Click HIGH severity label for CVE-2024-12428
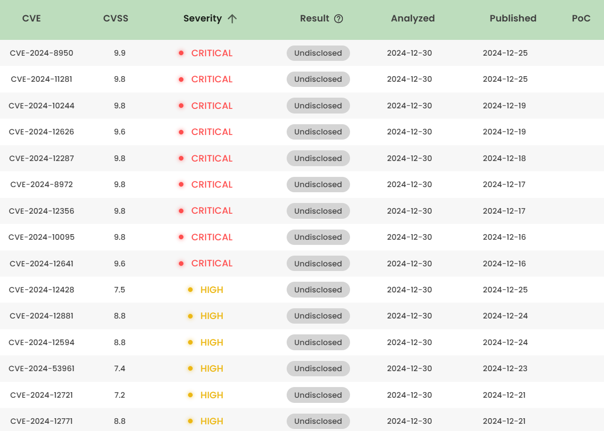Screen dimensions: 604x431 (x=212, y=290)
